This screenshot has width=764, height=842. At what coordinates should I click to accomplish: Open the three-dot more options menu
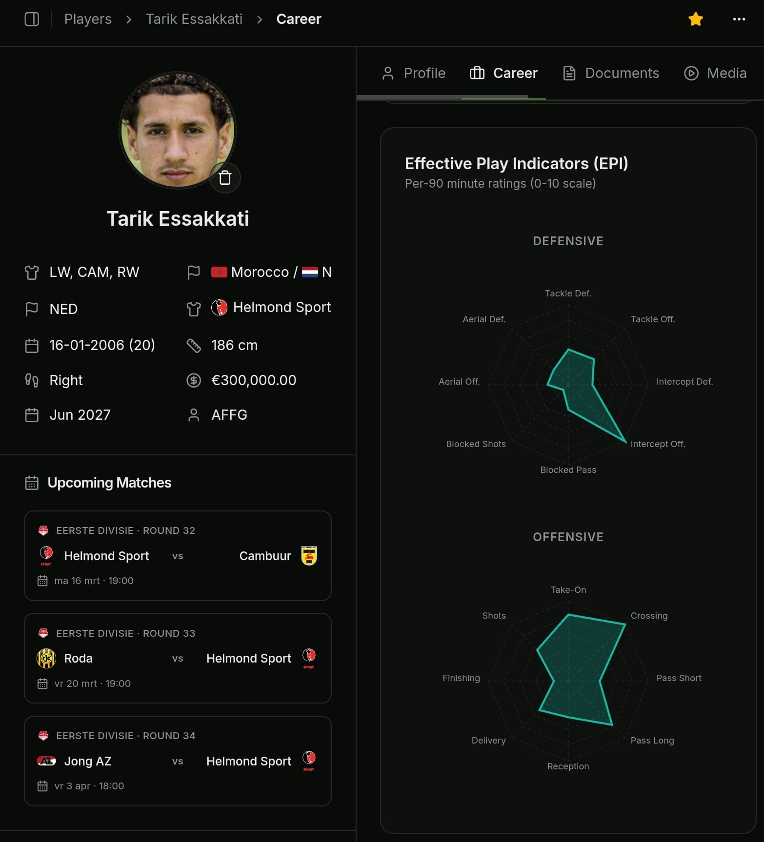pyautogui.click(x=739, y=19)
